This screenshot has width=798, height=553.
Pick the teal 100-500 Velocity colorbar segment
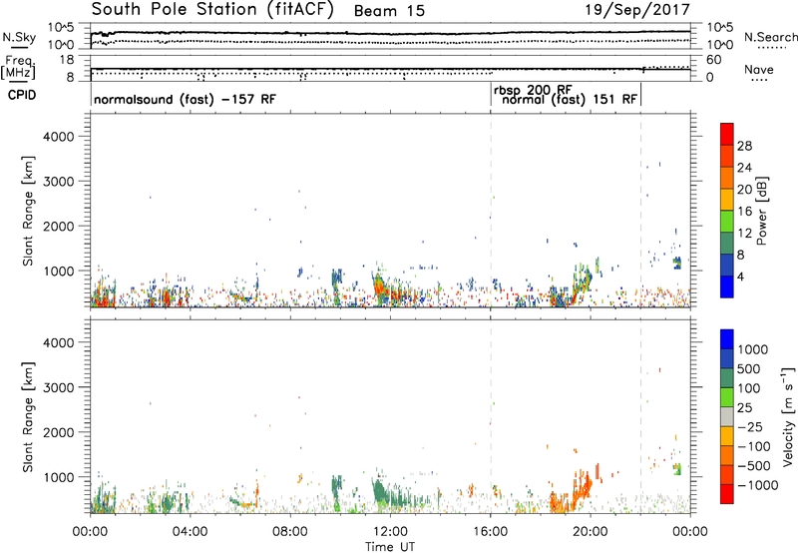click(x=727, y=378)
